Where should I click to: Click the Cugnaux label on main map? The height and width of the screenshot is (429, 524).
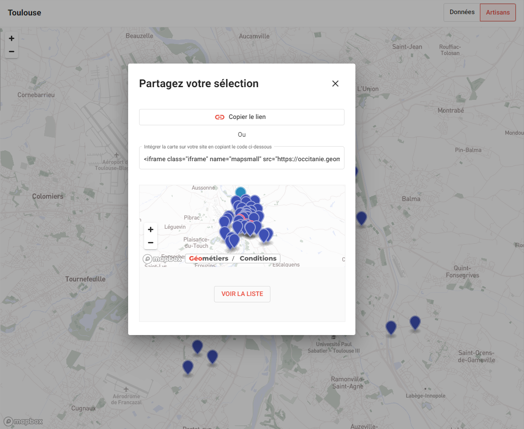[x=84, y=408]
